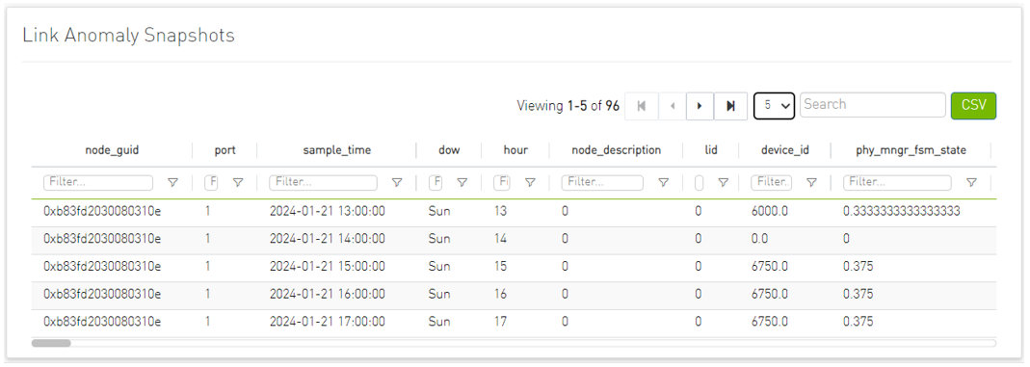Click hour value 13

tap(500, 211)
